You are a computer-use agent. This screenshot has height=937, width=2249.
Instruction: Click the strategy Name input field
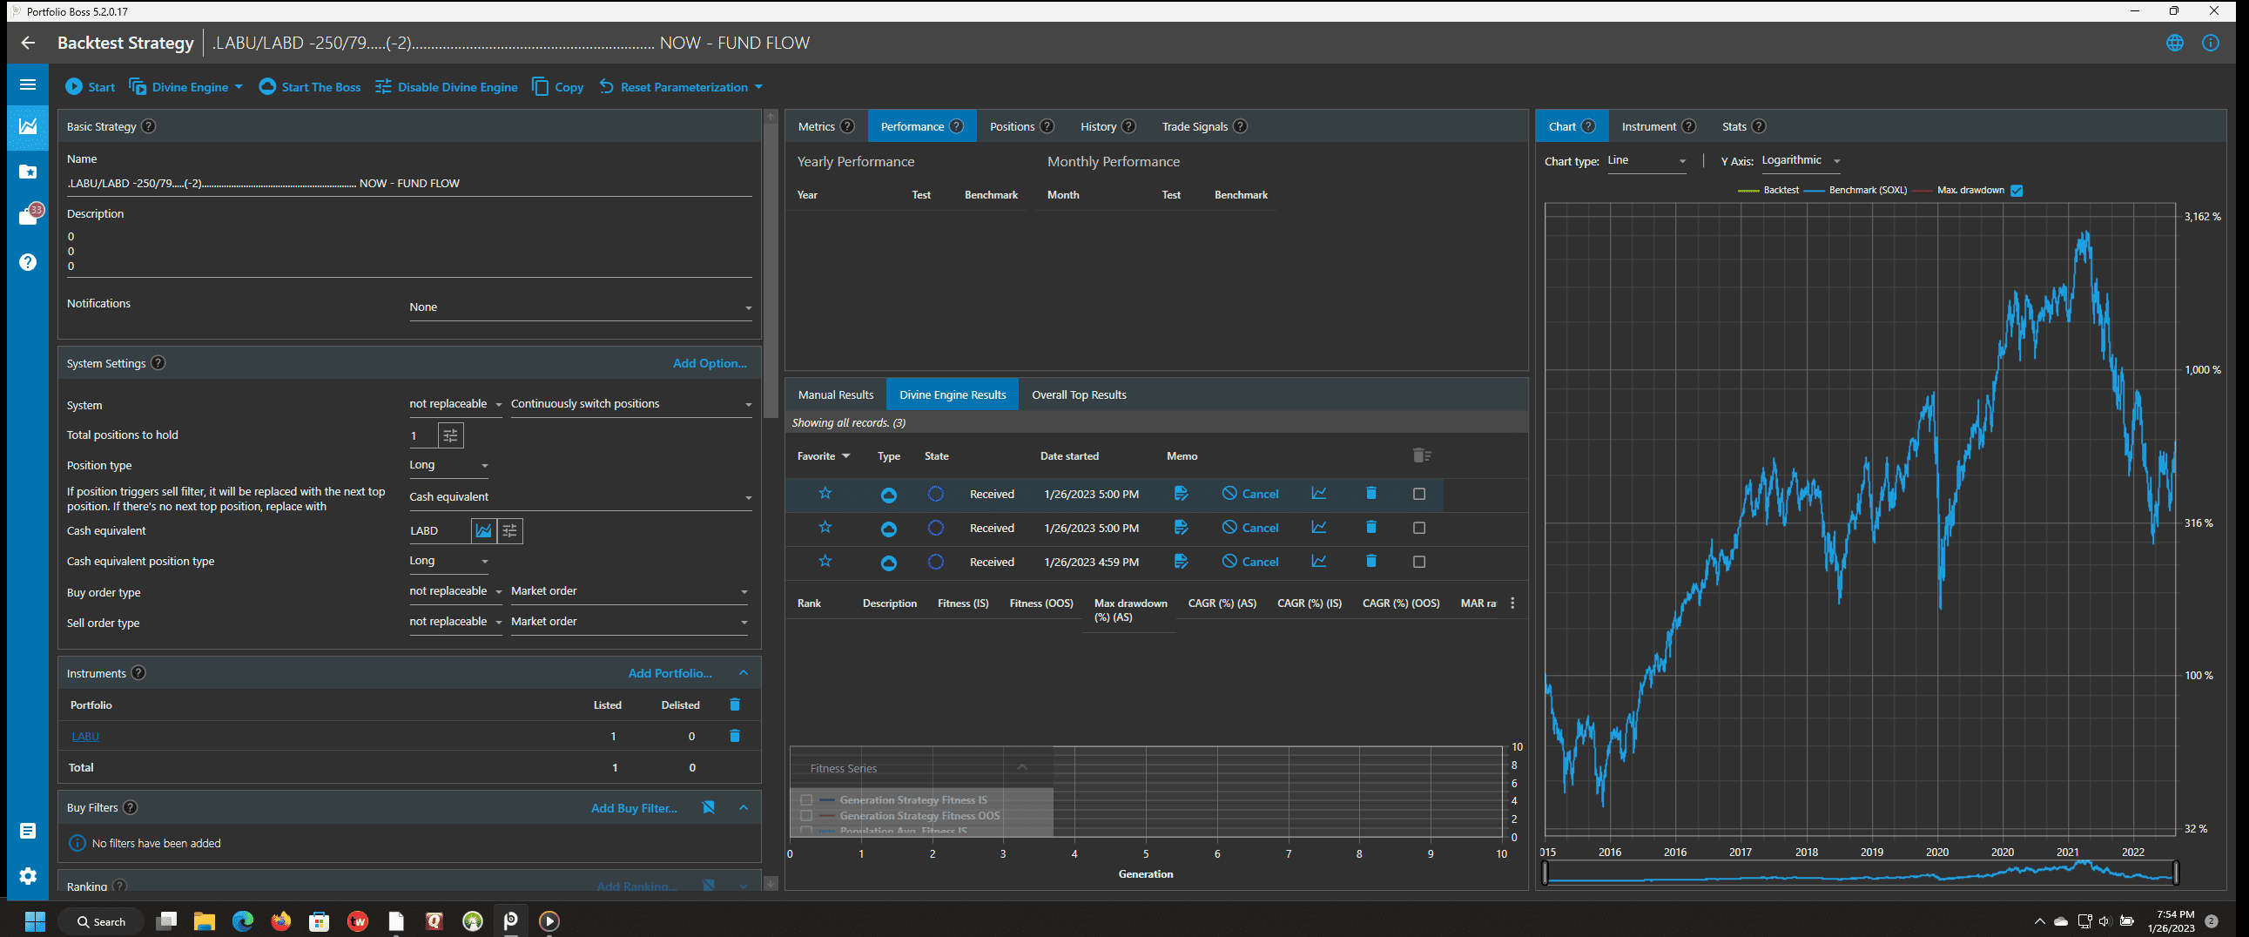(x=409, y=184)
